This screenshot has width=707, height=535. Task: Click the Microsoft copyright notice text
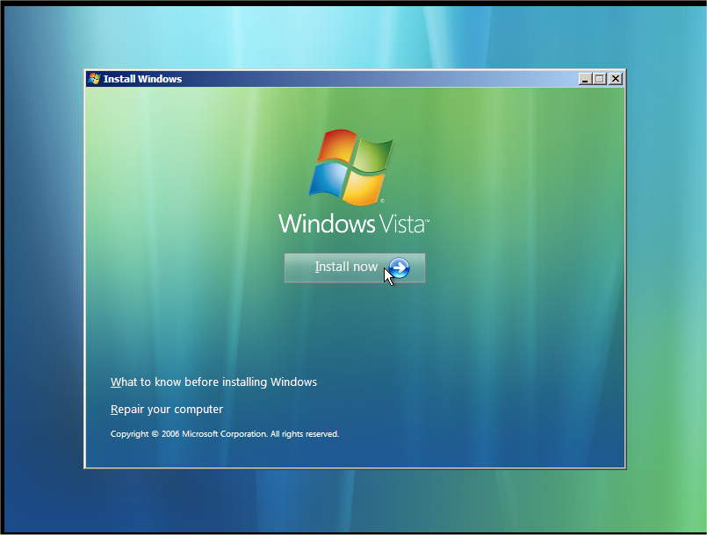(x=225, y=433)
